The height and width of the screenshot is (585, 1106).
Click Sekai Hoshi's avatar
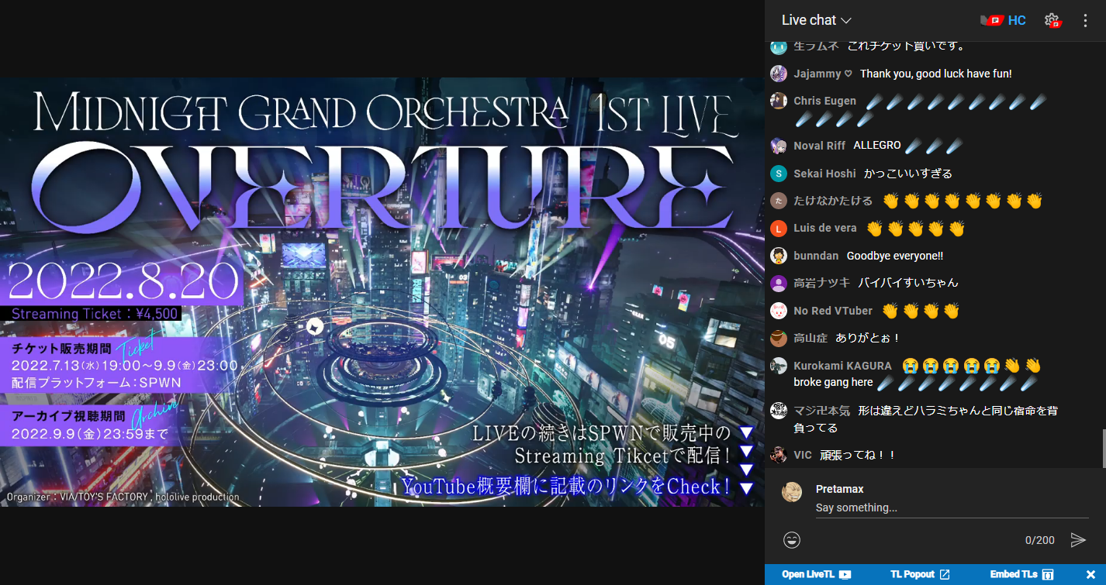pos(779,174)
